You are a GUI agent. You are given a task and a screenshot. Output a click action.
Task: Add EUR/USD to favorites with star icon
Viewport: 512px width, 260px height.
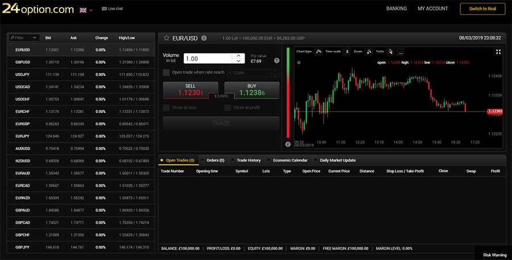click(x=166, y=38)
